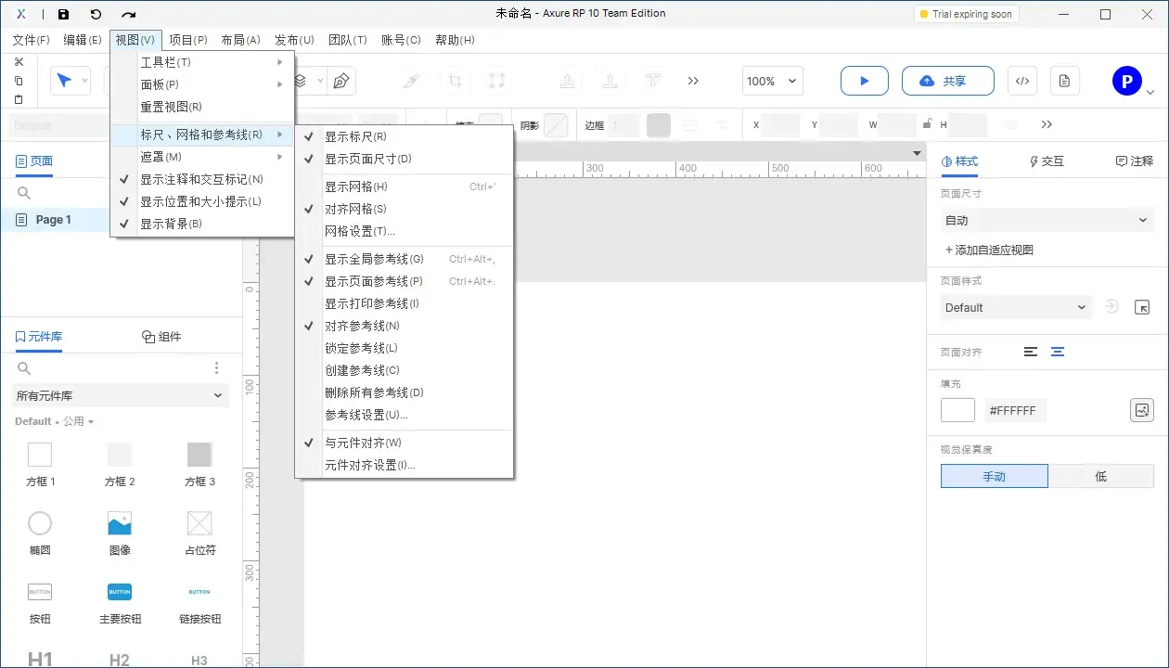Open the code export </> icon
The width and height of the screenshot is (1169, 668).
click(1021, 81)
